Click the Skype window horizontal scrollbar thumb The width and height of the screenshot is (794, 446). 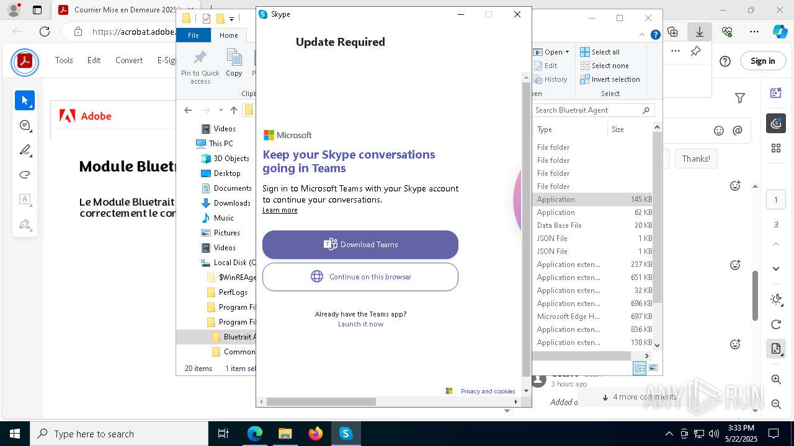click(321, 401)
